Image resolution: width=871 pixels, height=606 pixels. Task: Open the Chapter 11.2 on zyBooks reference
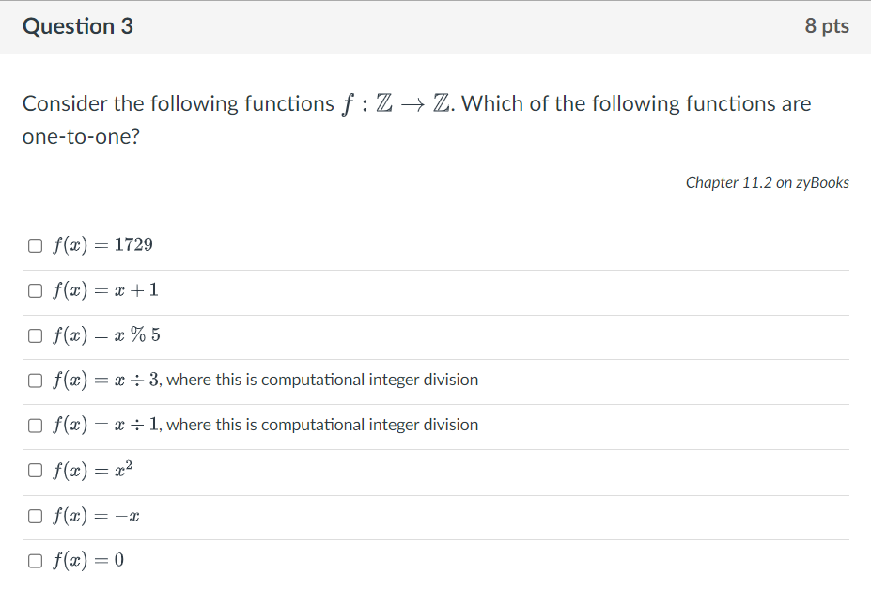point(767,182)
